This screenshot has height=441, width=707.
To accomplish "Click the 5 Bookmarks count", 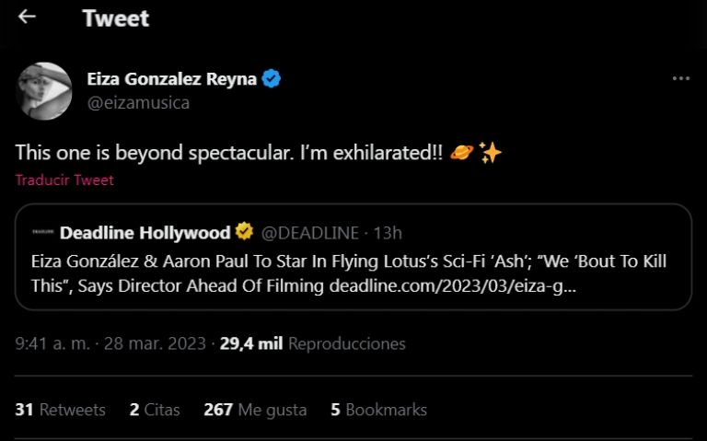I will tap(378, 410).
